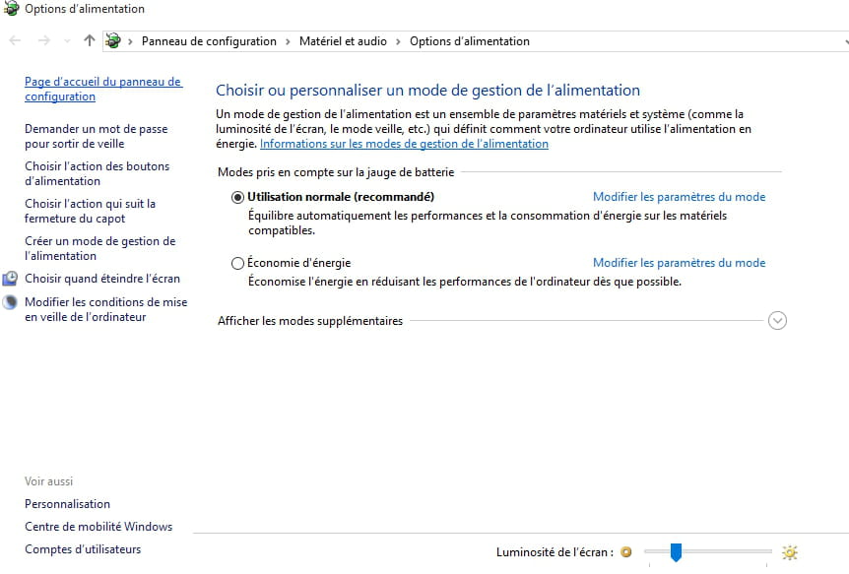Open Choisir quand éteindre l'écran link

point(102,279)
